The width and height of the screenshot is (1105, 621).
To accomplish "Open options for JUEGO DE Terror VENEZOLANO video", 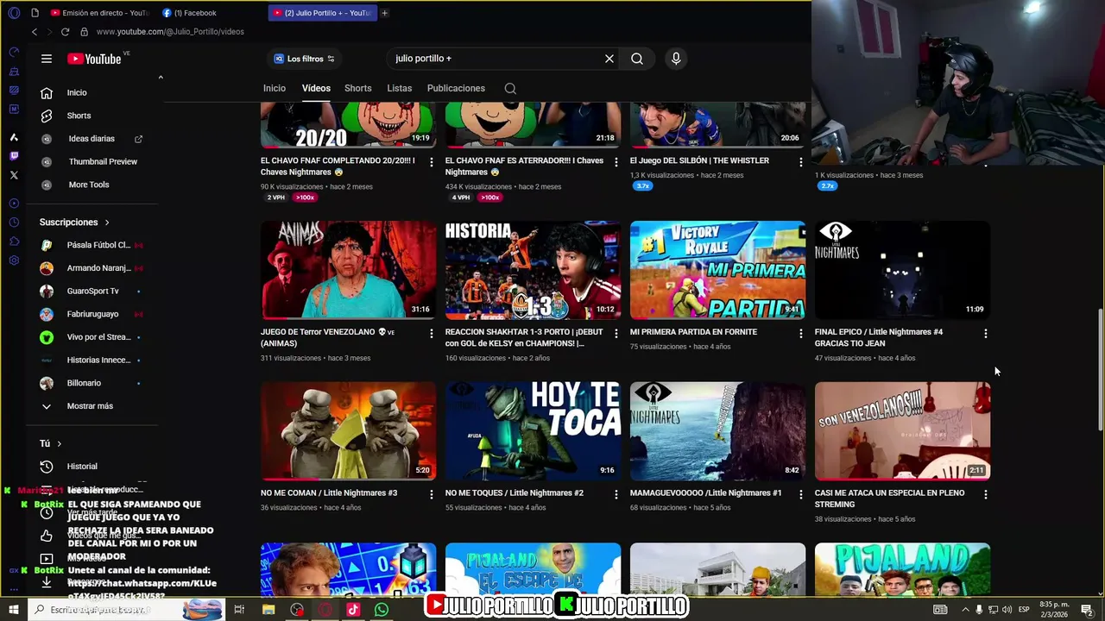I will (432, 333).
